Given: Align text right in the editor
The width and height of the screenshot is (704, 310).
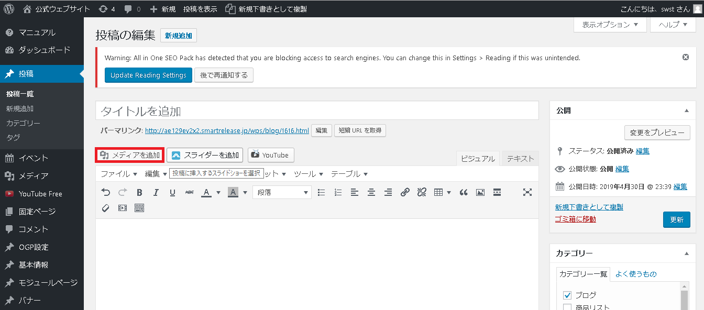Looking at the screenshot, I should pos(388,192).
